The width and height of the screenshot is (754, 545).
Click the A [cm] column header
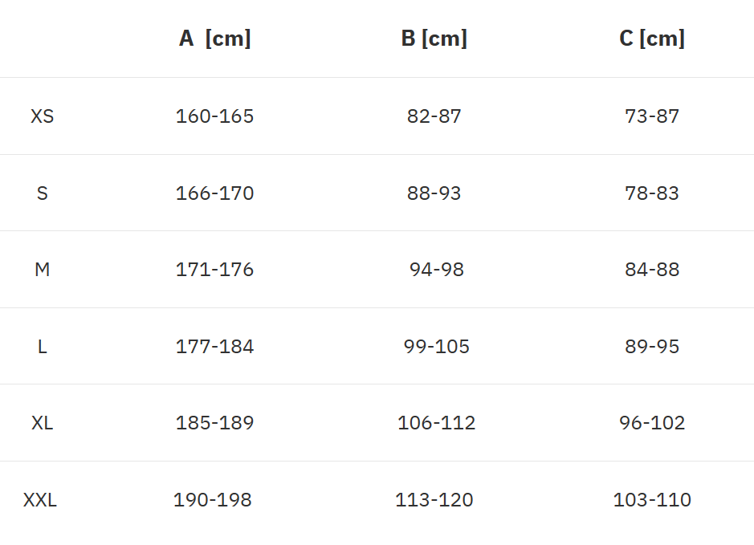tap(214, 39)
